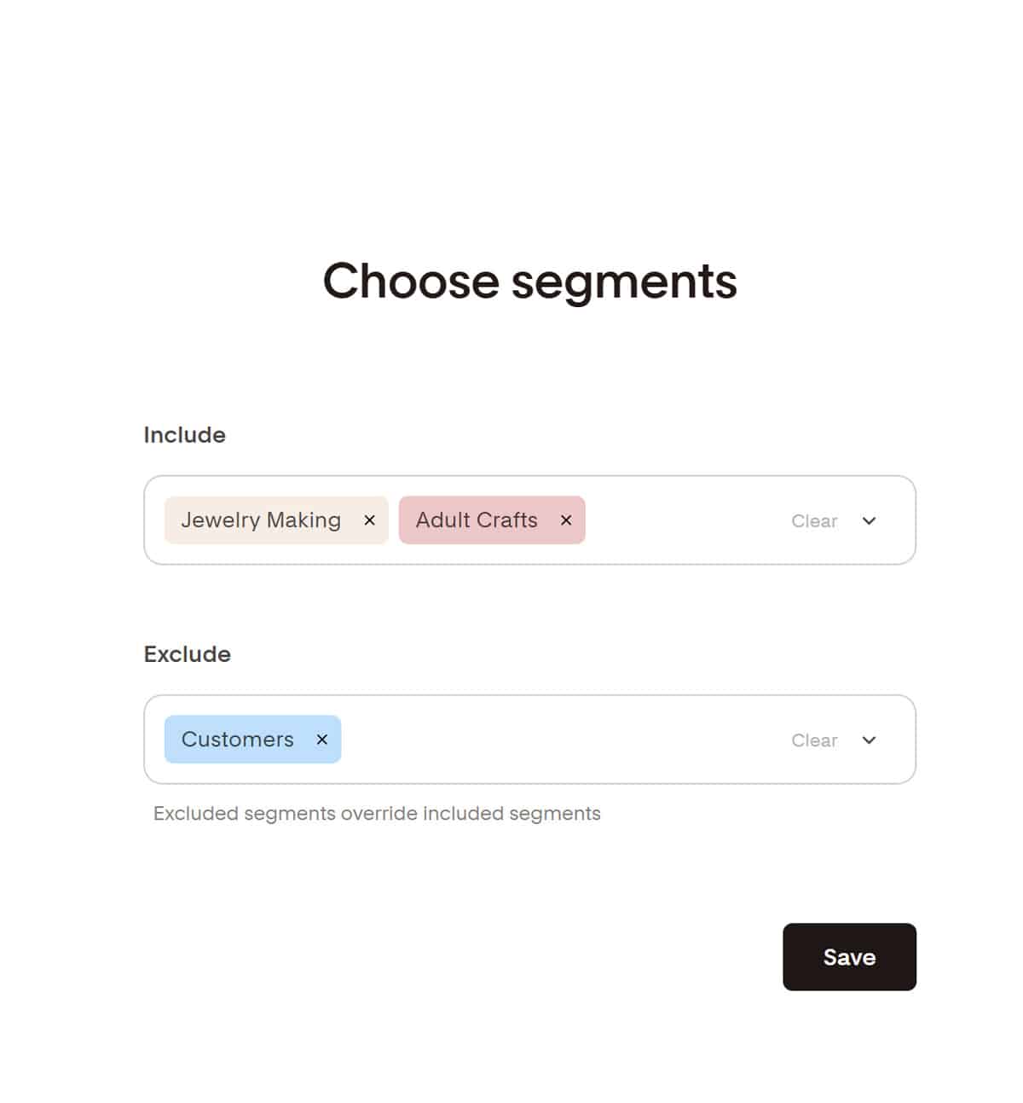Click empty space inside Include field
Viewport: 1023px width, 1103px height.
(682, 520)
